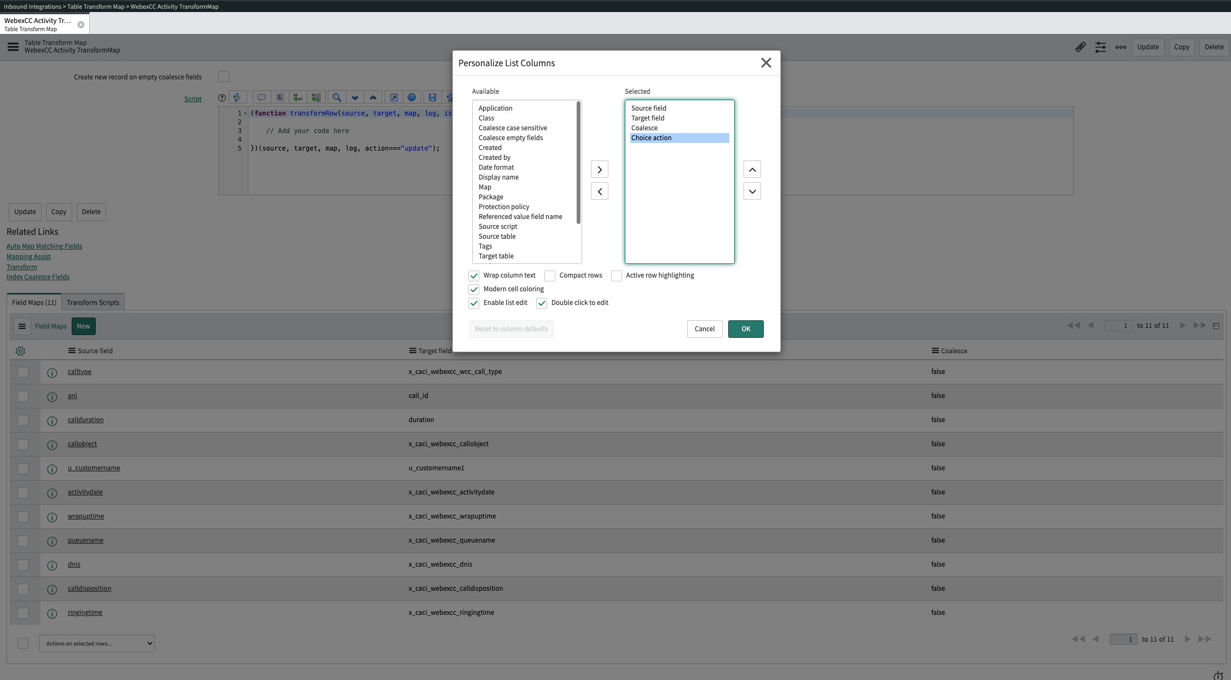The width and height of the screenshot is (1231, 680).
Task: Open the Mapping Assist related link
Action: click(x=28, y=257)
